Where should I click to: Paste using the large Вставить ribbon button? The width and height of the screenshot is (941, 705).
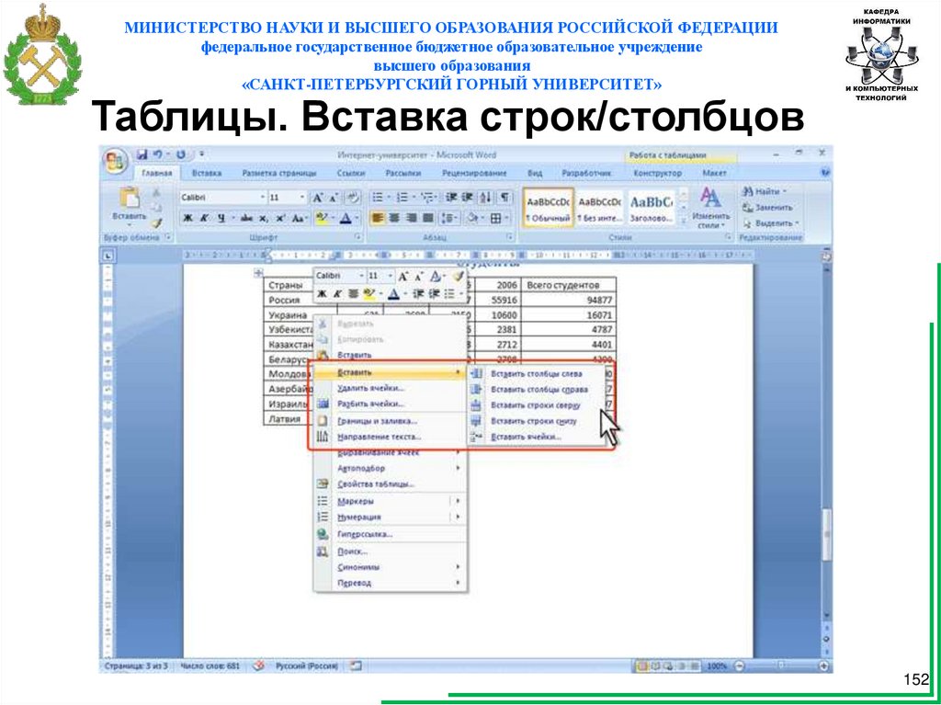(x=129, y=207)
